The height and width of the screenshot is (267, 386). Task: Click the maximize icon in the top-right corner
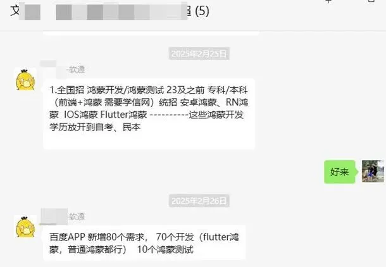point(371,1)
